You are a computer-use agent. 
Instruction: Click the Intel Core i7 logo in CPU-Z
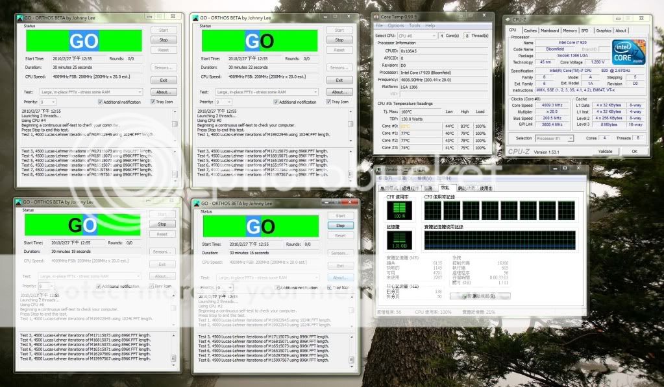point(629,52)
